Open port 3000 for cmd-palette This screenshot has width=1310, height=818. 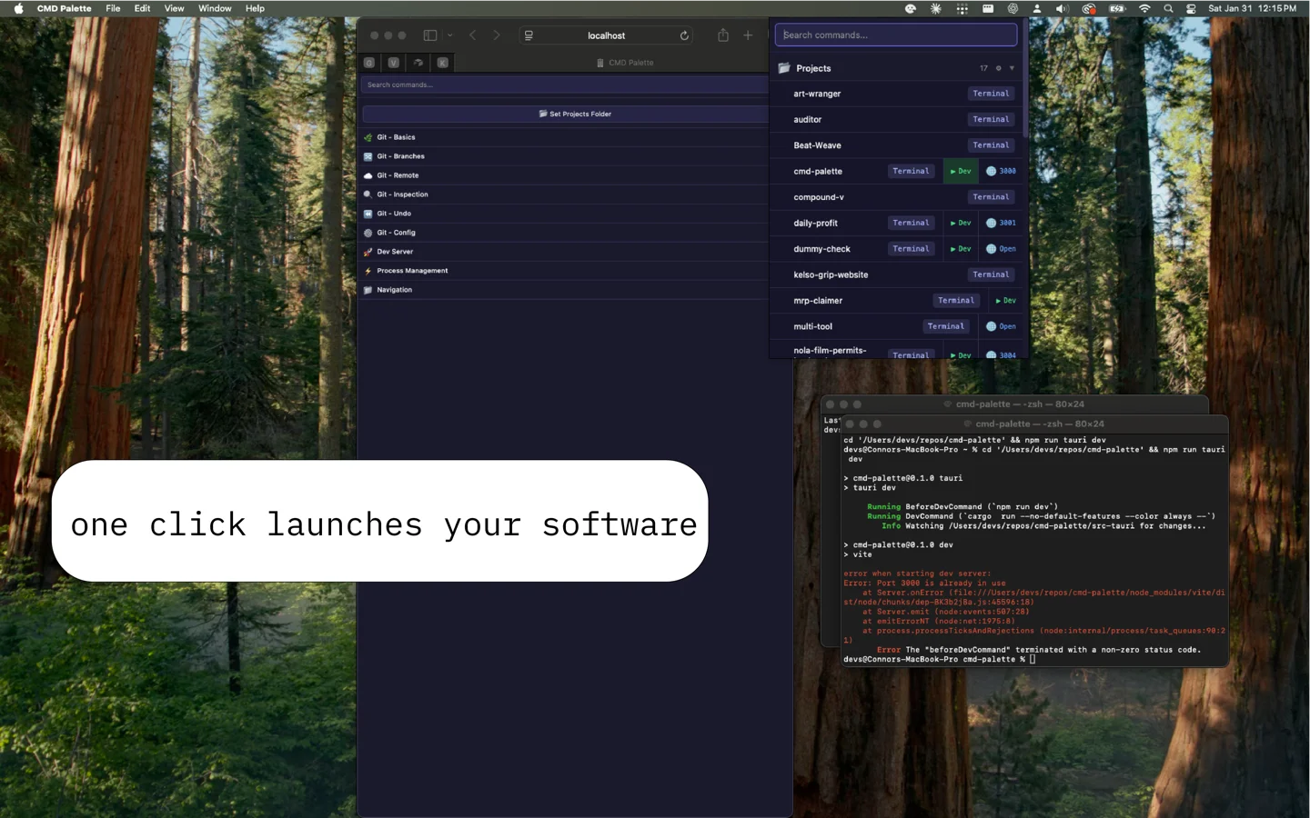pos(1002,171)
